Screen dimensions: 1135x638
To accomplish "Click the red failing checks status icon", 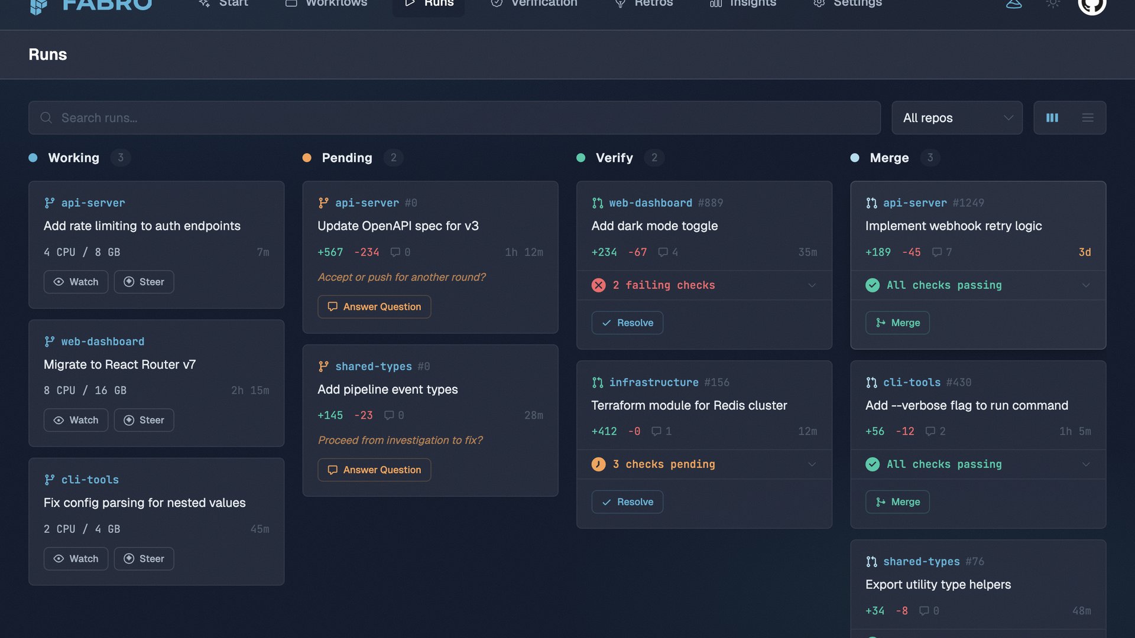I will pyautogui.click(x=598, y=285).
